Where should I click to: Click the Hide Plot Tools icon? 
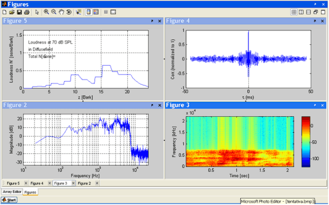[x=106, y=12]
